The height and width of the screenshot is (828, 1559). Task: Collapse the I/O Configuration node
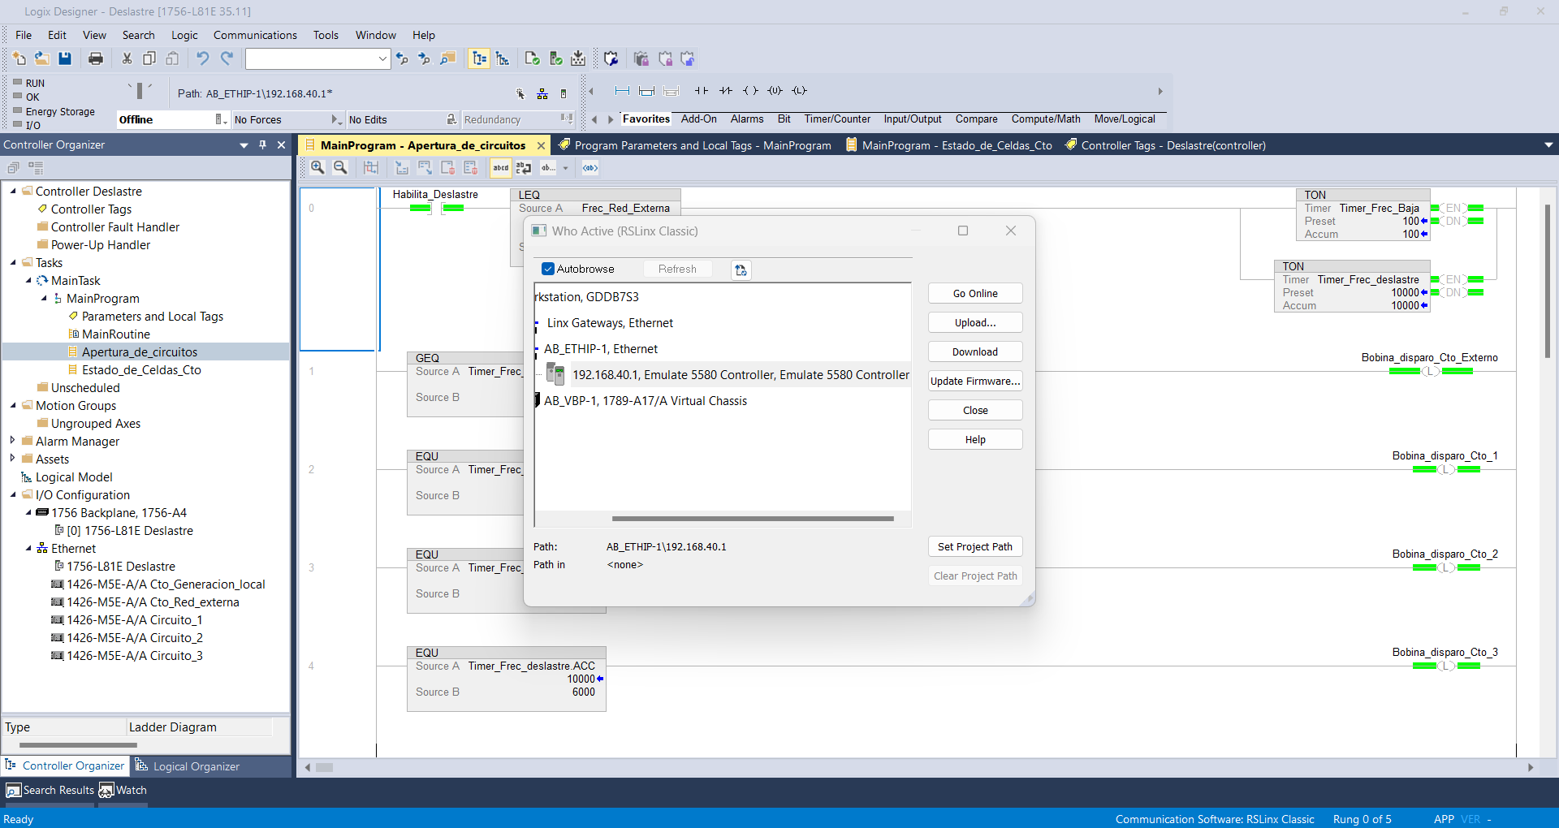(x=13, y=495)
